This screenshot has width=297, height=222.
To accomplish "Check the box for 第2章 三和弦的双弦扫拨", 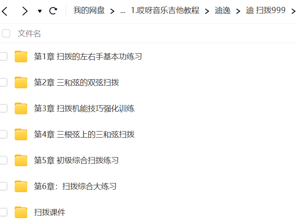I will 3,83.
